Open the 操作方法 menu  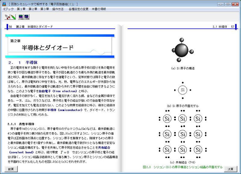tap(58, 9)
